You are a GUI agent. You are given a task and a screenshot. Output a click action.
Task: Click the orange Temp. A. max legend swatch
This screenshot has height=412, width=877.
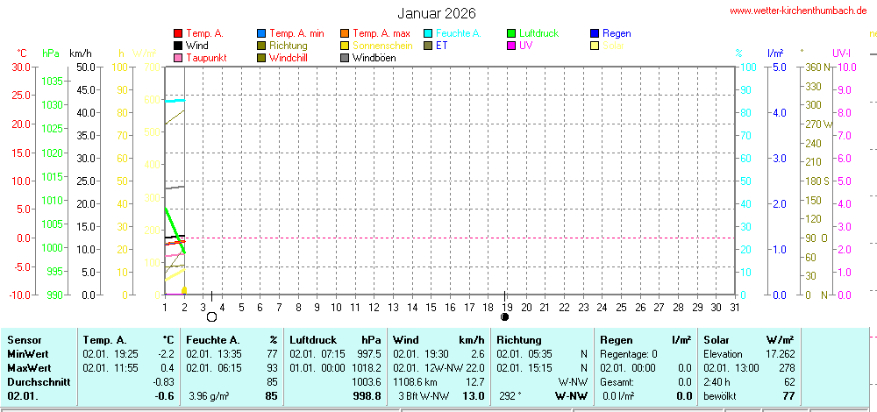click(x=345, y=33)
